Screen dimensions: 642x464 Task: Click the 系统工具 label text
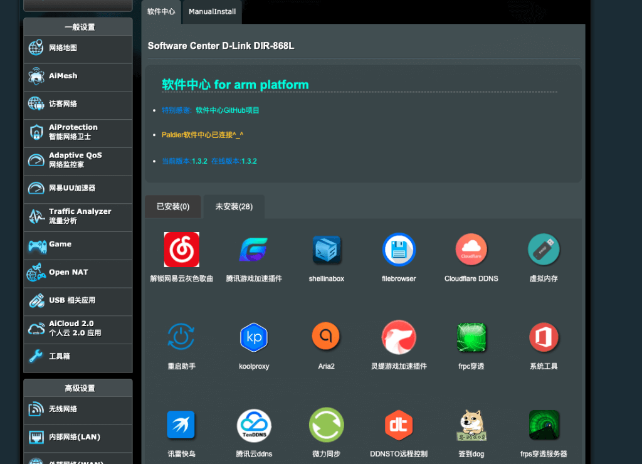(x=544, y=366)
